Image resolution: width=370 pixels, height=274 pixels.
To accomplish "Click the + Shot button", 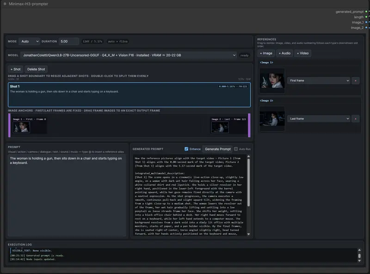I will [16, 69].
